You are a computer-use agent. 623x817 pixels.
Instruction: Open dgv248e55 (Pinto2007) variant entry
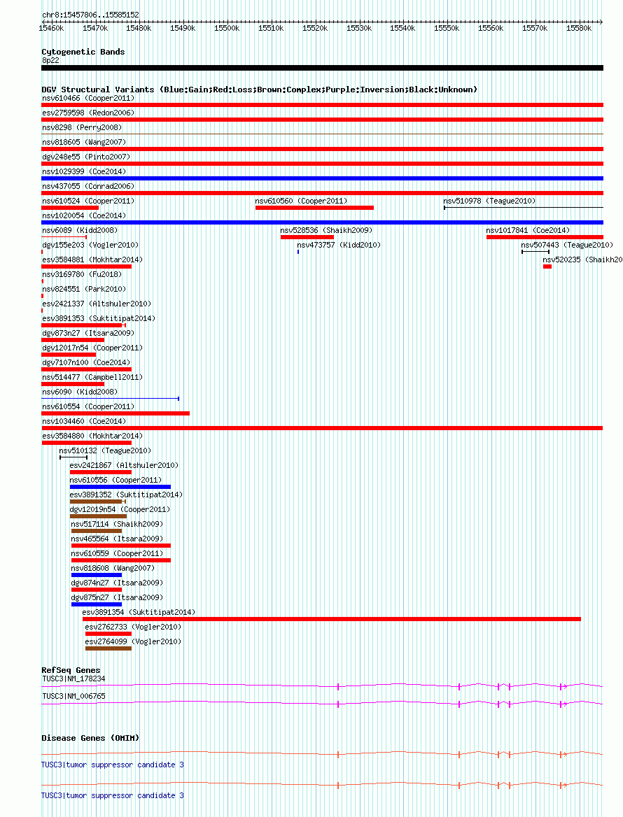coord(86,156)
